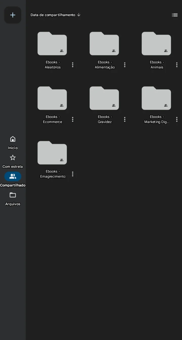Click the Ebooks - Ecommerce folder label
This screenshot has height=340, width=182.
click(x=53, y=119)
